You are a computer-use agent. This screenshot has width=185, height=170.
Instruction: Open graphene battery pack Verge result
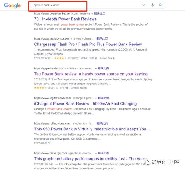[x=91, y=159]
